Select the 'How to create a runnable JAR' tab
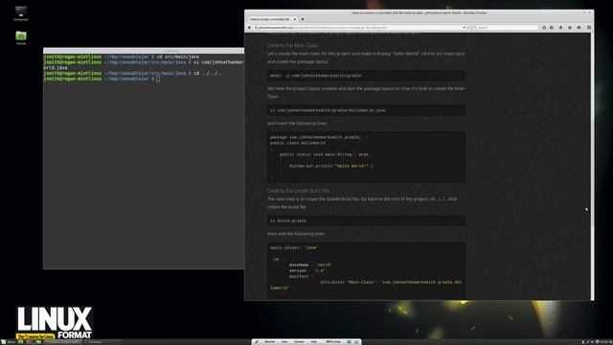Viewport: 613px width, 345px height. coord(272,19)
